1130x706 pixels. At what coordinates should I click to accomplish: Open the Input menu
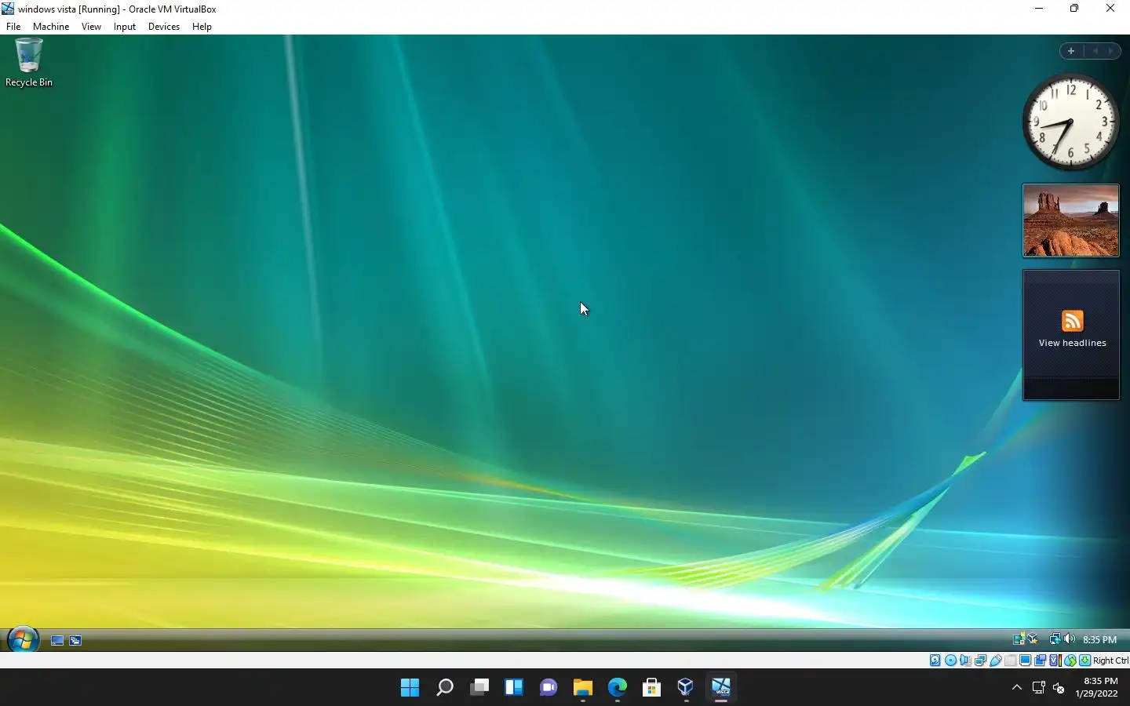point(124,26)
